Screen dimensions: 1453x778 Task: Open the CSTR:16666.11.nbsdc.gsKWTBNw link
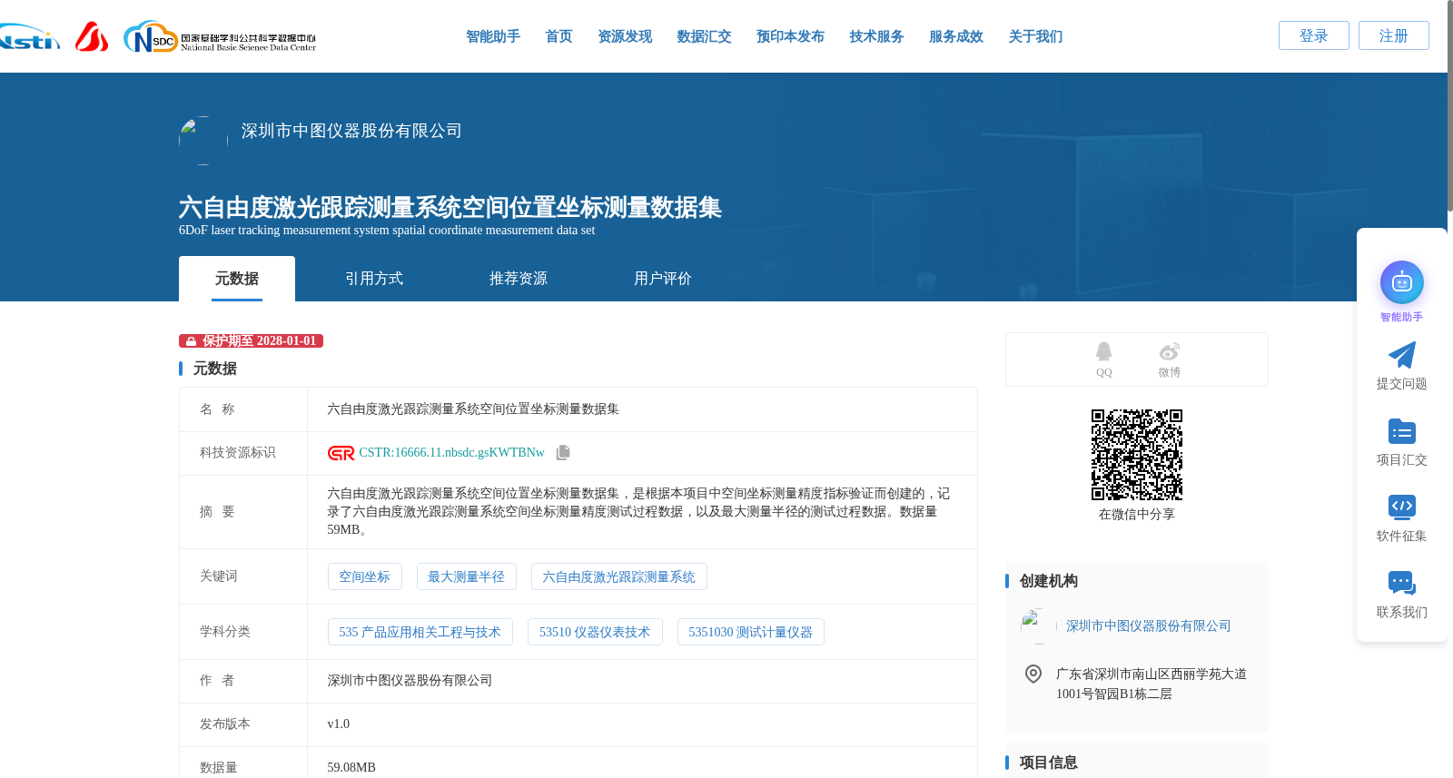tap(451, 452)
